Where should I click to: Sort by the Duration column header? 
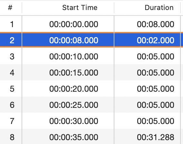coord(159,8)
